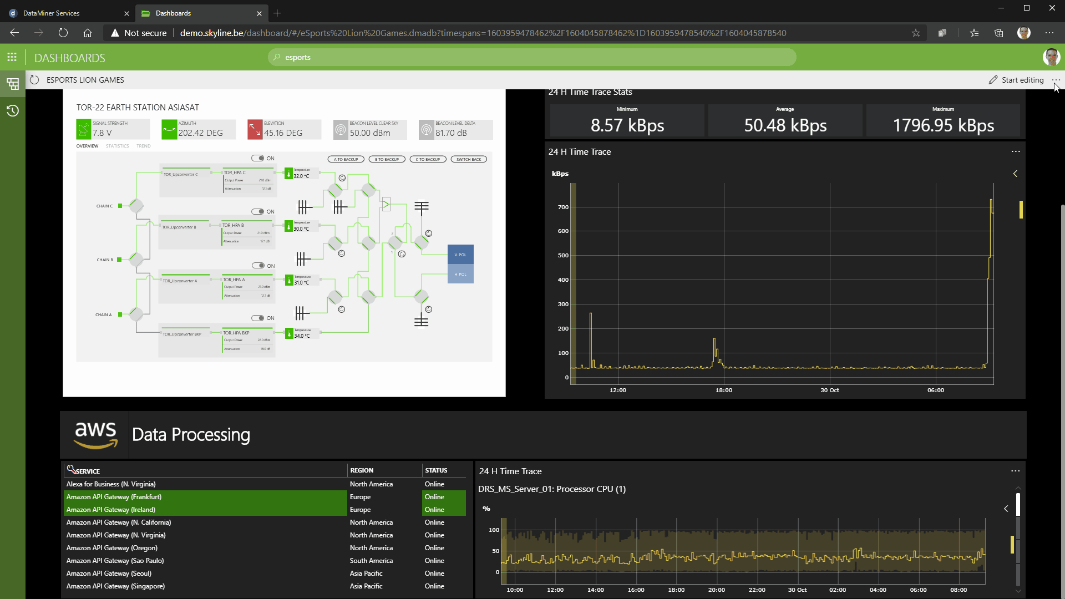Open kBps time trace options menu
The height and width of the screenshot is (599, 1065).
(x=1016, y=151)
